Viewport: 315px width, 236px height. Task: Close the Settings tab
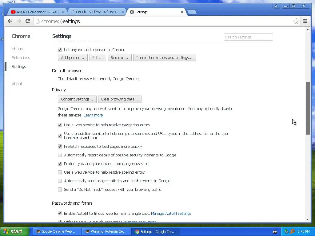point(182,12)
